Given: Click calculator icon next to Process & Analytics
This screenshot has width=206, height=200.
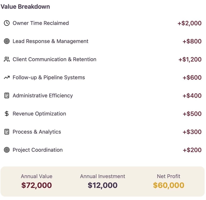Looking at the screenshot, I should coord(7,132).
